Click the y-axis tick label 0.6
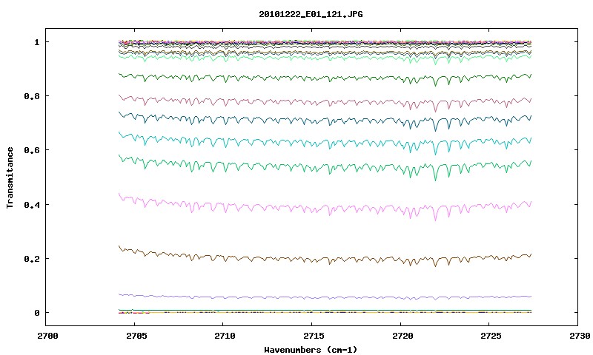This screenshot has width=593, height=355. (32, 150)
